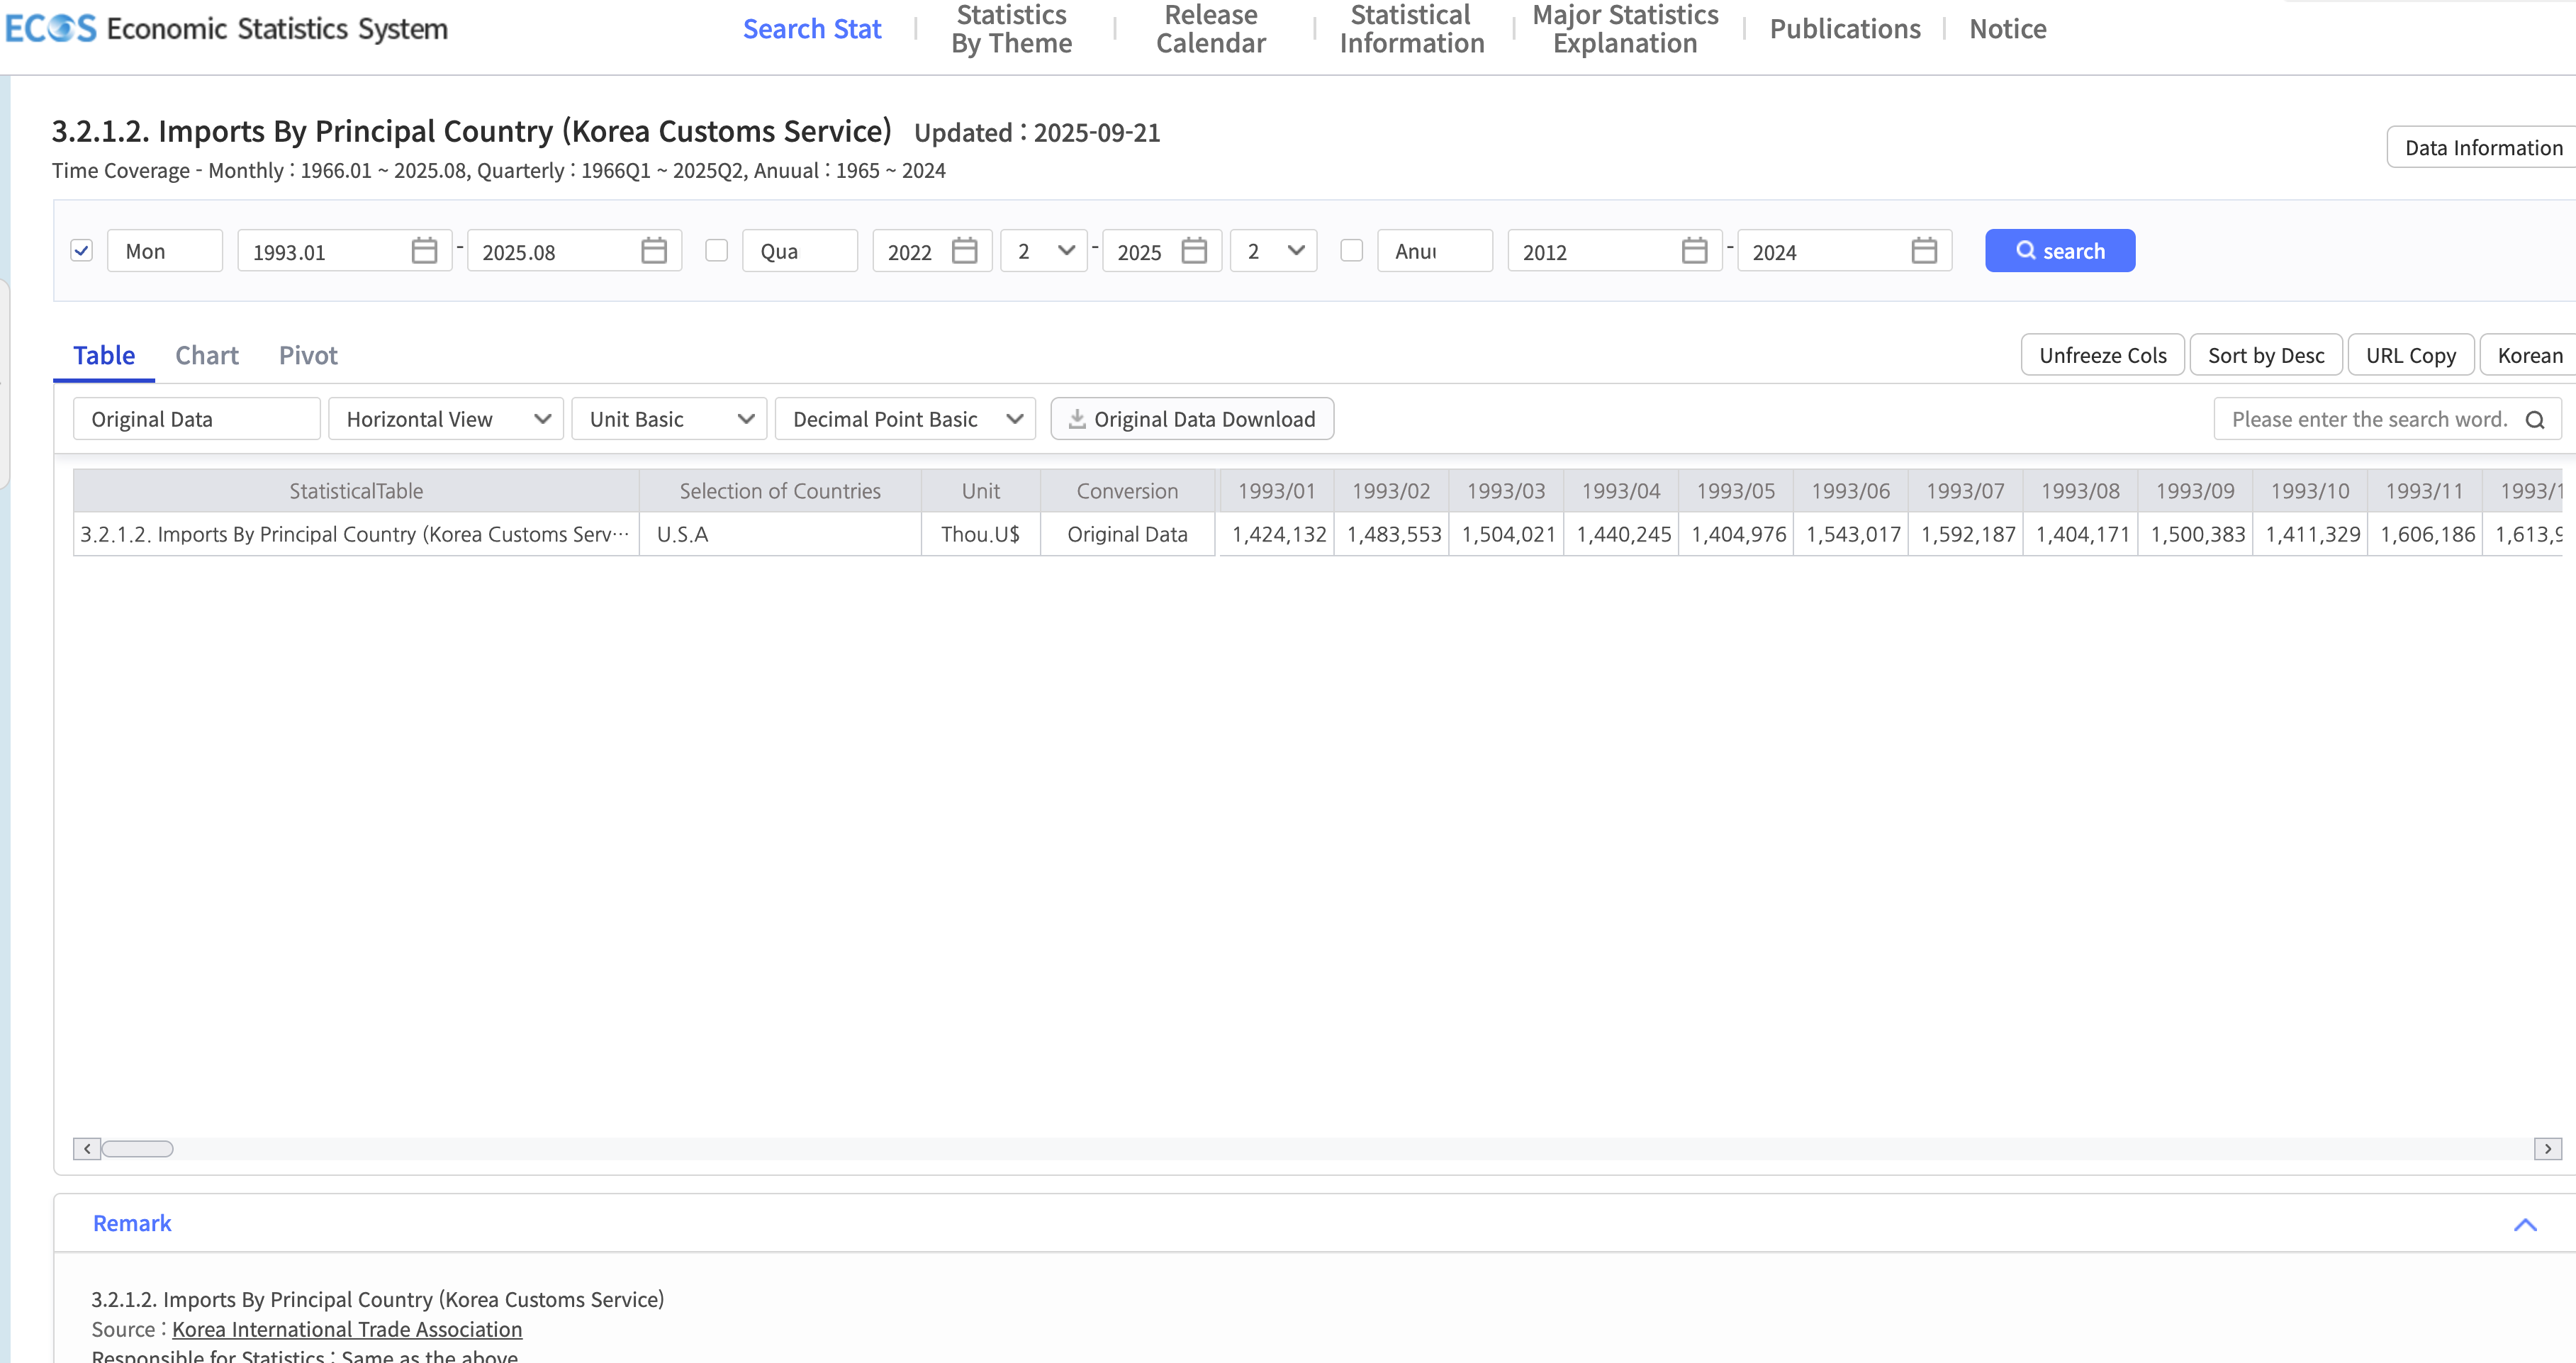
Task: Expand the Unit Basic dropdown
Action: [669, 419]
